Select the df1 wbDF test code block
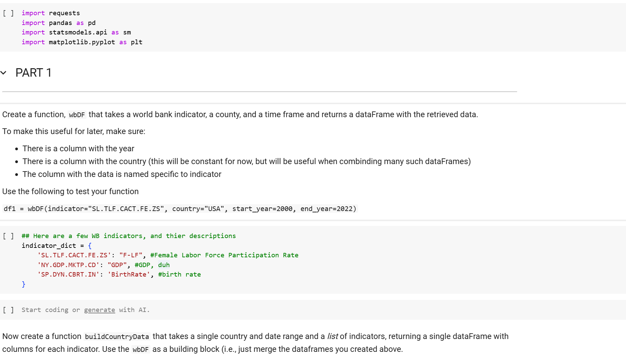 pyautogui.click(x=179, y=209)
